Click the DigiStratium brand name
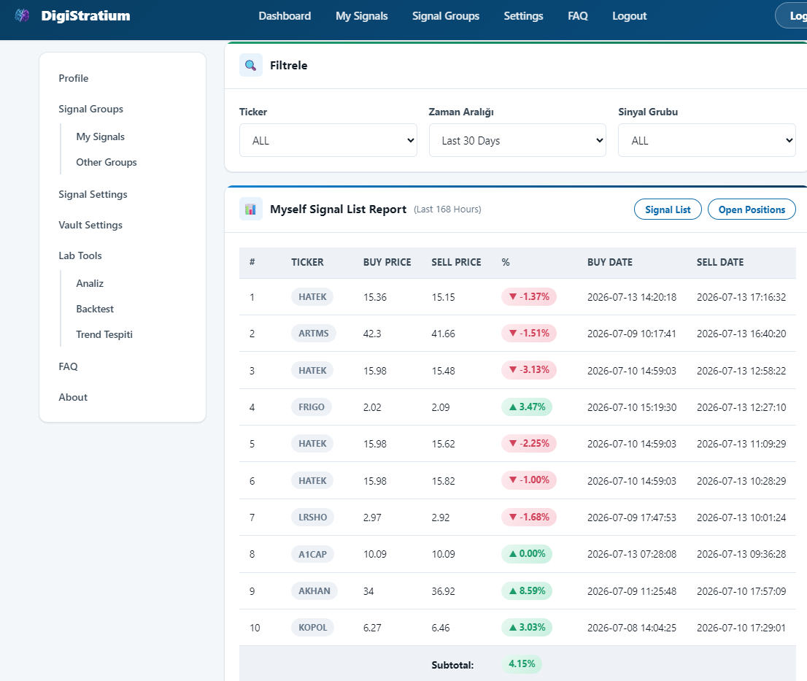Screen dimensions: 807x681 coord(85,15)
